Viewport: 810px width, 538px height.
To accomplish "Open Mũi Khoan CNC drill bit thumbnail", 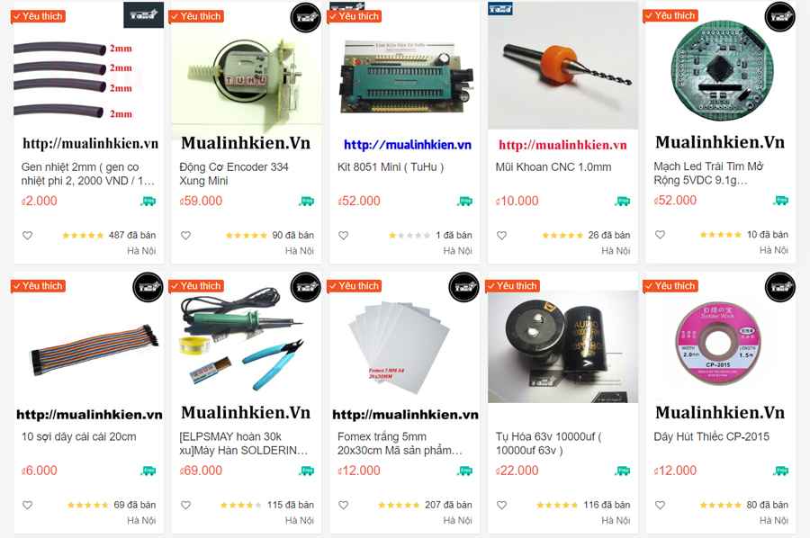I will [x=563, y=66].
